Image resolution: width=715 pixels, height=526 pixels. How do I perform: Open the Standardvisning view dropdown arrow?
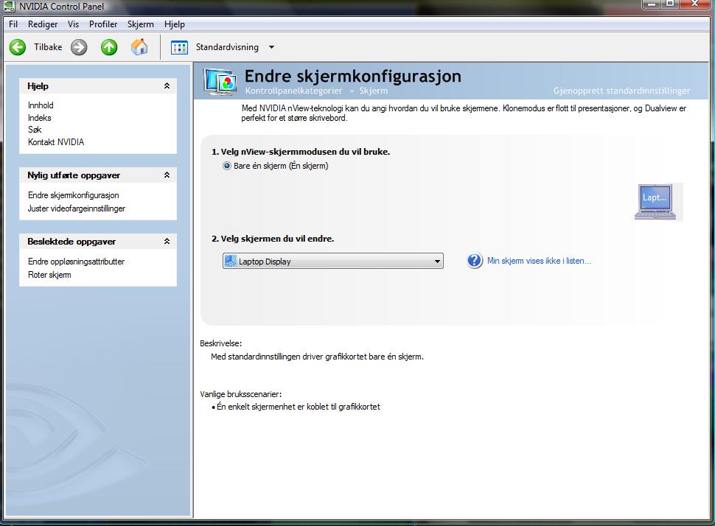[x=272, y=47]
